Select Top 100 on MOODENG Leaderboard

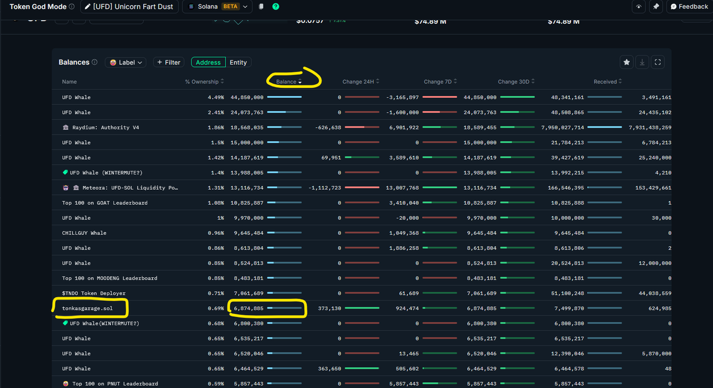pos(109,278)
